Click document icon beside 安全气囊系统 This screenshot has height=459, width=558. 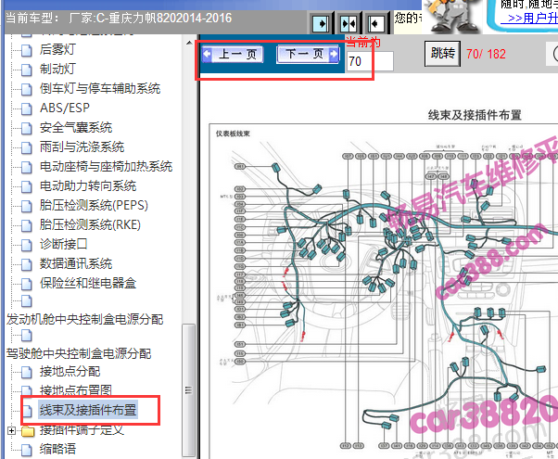point(27,128)
